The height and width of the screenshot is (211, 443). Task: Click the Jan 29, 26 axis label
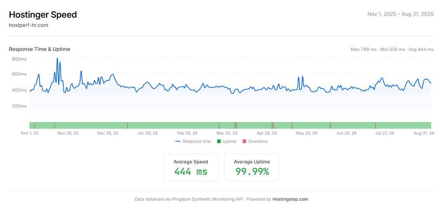(148, 133)
